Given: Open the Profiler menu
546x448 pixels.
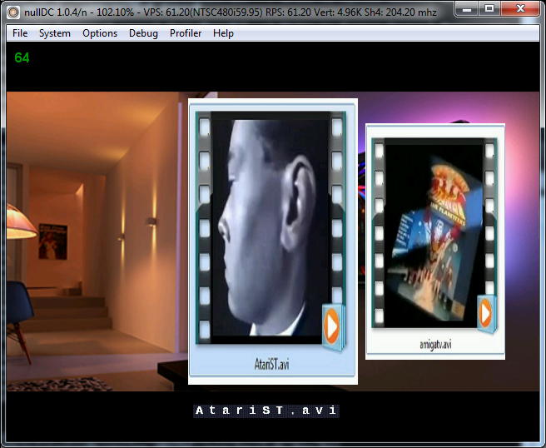Looking at the screenshot, I should [186, 33].
